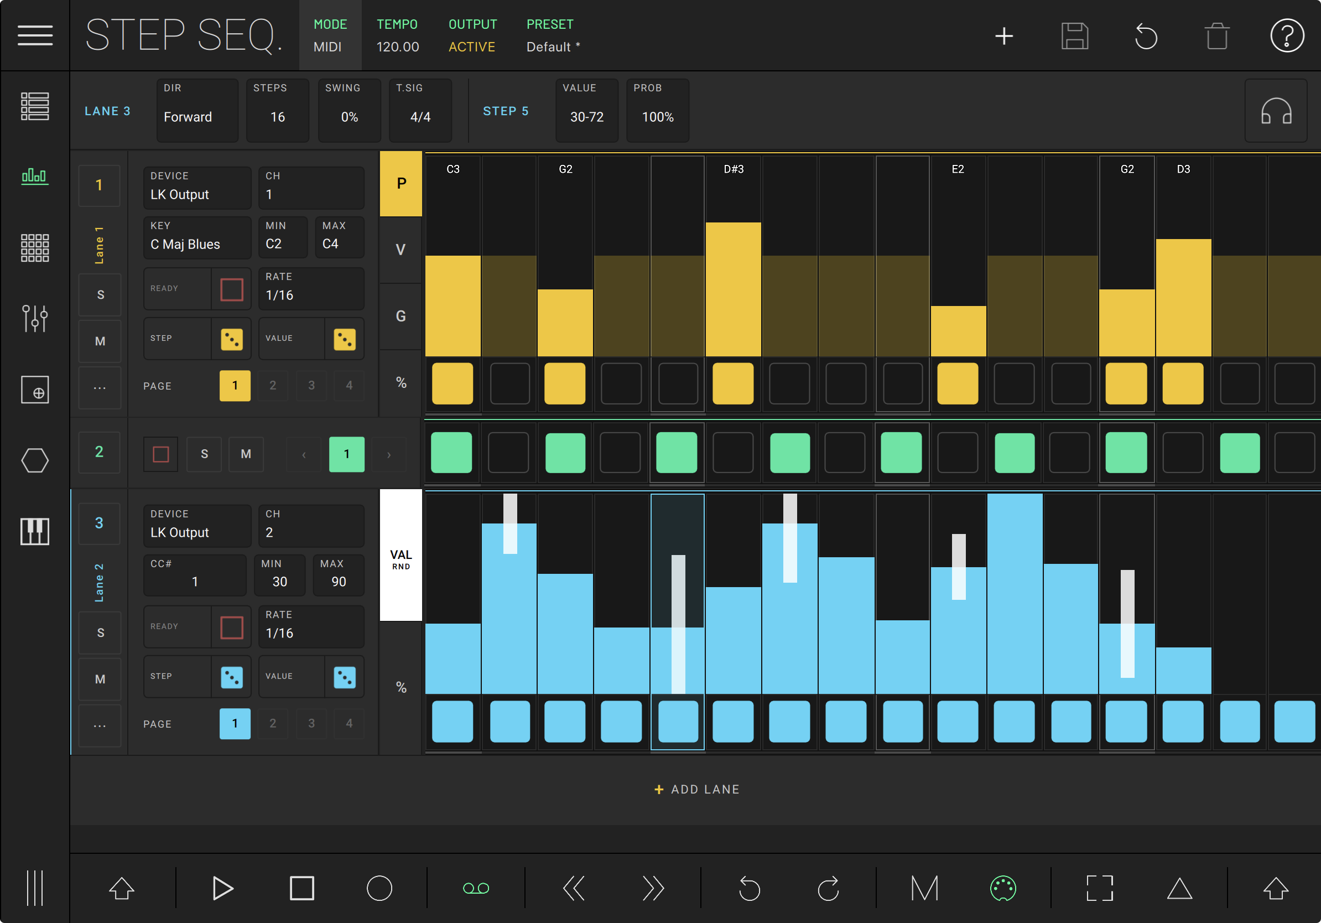Mute Lane 1 with M button
This screenshot has width=1321, height=923.
coord(100,341)
